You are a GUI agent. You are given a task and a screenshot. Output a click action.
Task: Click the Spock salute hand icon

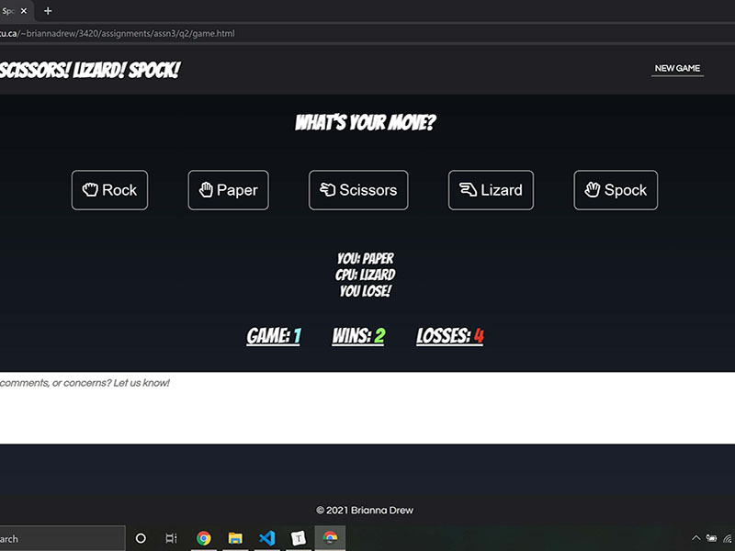[594, 190]
